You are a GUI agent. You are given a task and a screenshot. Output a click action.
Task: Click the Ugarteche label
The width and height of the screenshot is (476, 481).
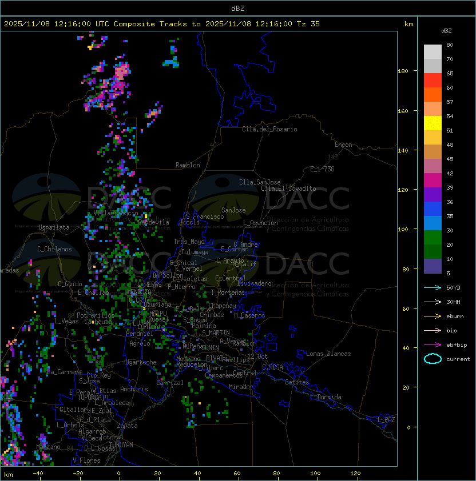point(141,362)
